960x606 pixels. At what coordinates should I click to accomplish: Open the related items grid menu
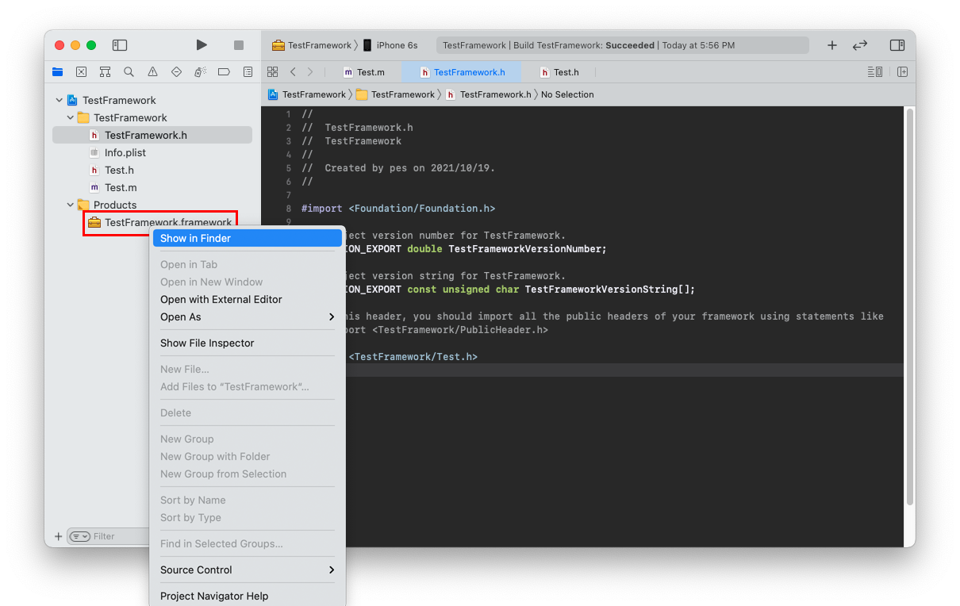272,72
